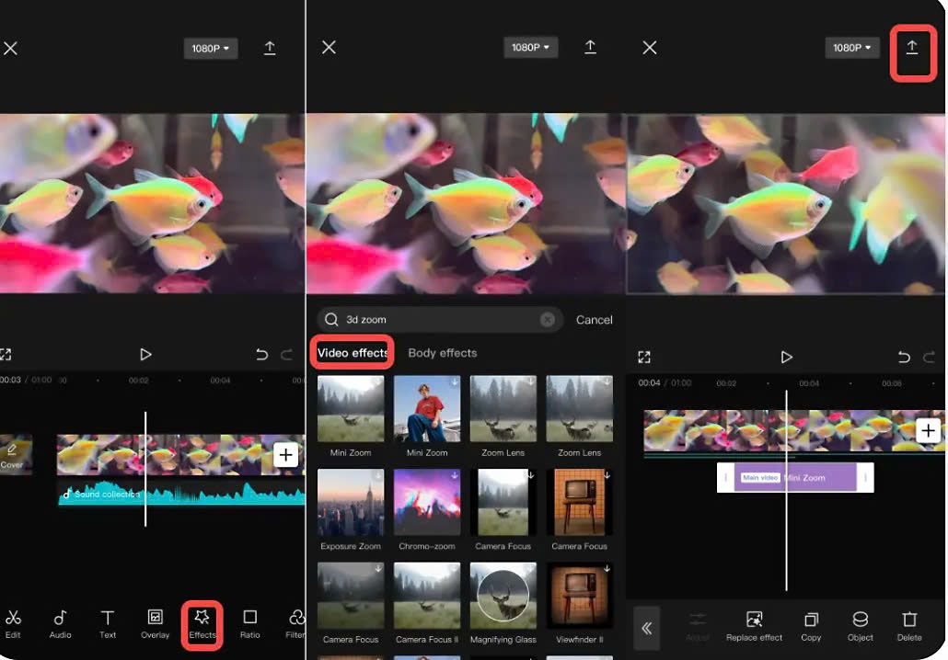Clear the '3d zoom' search text
948x660 pixels.
548,320
